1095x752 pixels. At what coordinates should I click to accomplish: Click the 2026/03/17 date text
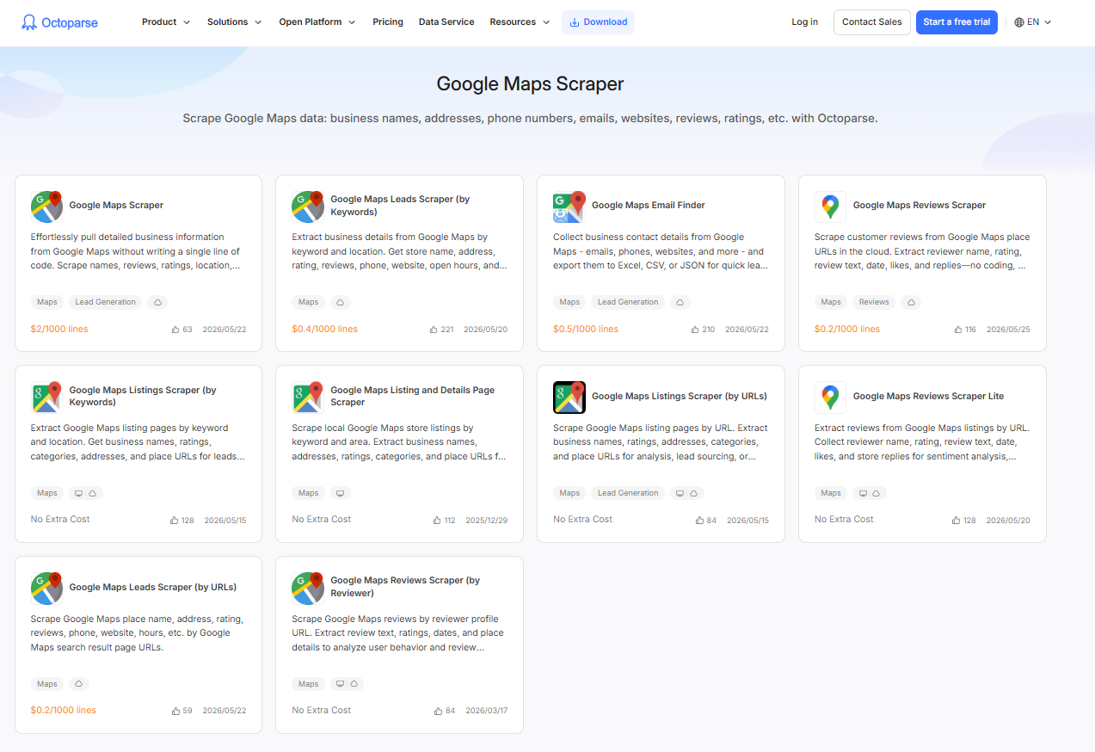(487, 712)
